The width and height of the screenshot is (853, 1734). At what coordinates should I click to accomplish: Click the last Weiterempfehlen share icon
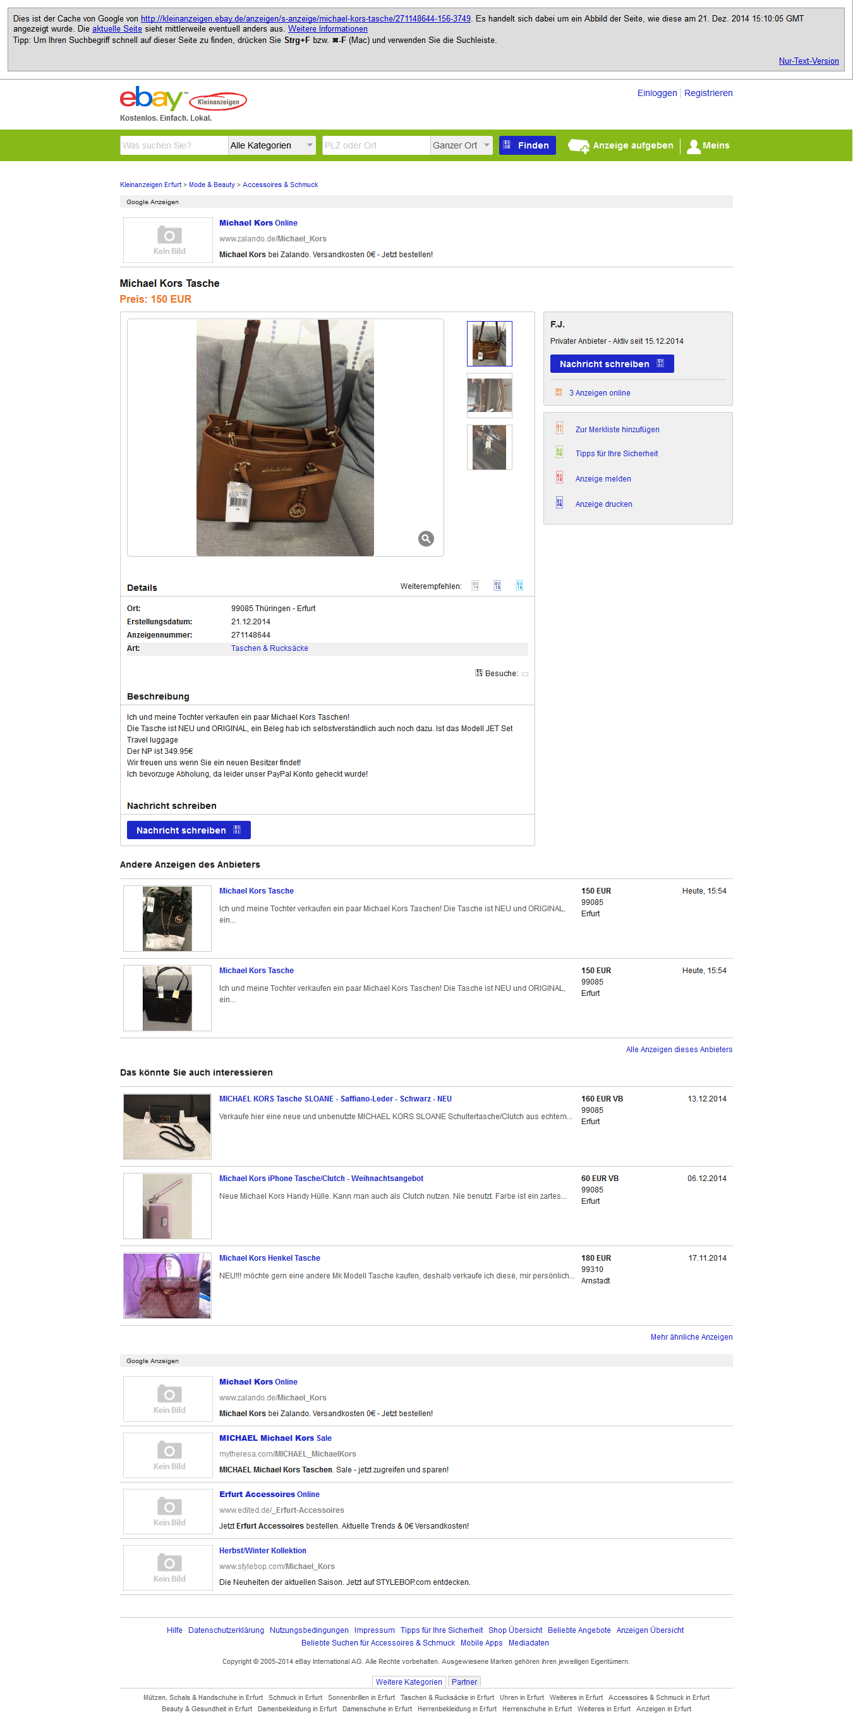(x=519, y=586)
